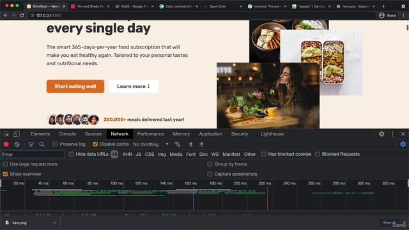Click the page vertical scrollbar
The image size is (409, 230).
pos(407,27)
